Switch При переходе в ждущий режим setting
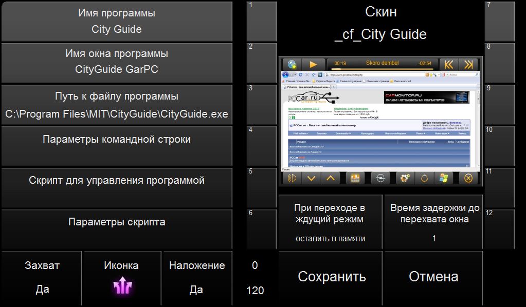Viewport: 526px width, 307px height. (x=330, y=222)
